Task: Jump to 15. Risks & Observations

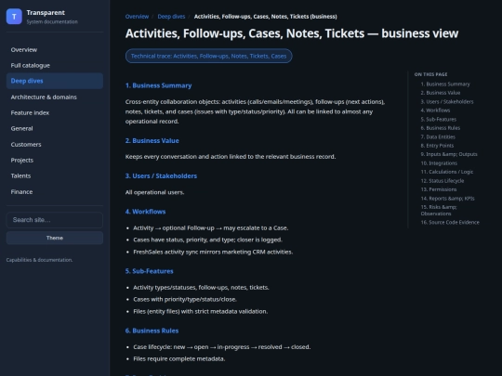Action: pyautogui.click(x=439, y=210)
